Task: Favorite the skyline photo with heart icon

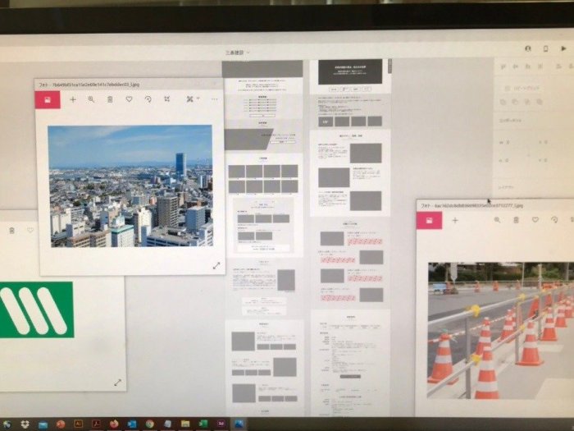Action: coord(129,99)
